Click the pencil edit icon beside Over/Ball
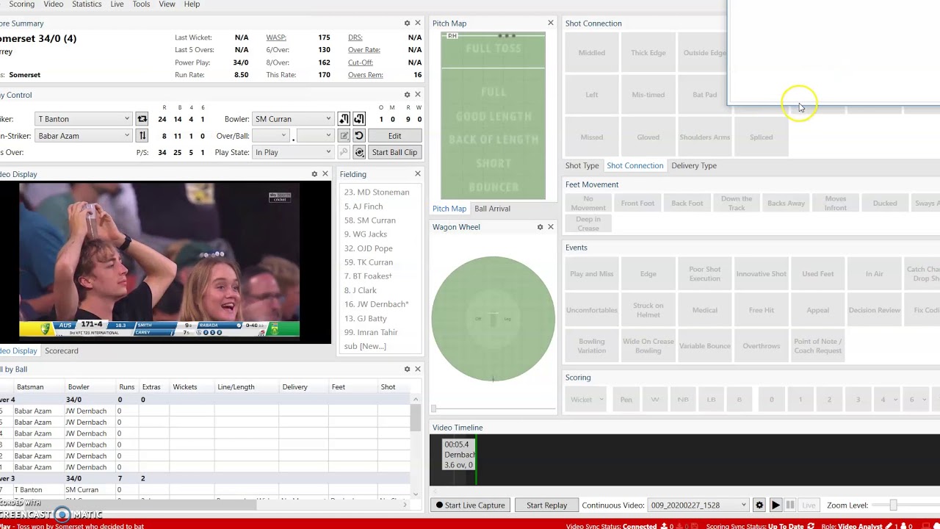Image resolution: width=940 pixels, height=529 pixels. (344, 136)
